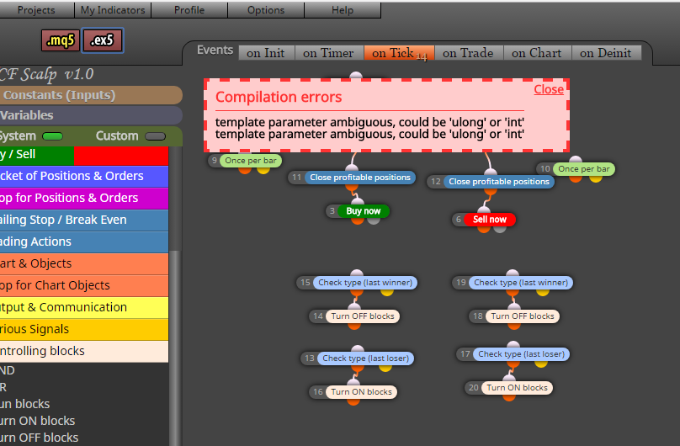Open the Loop for Positions & Orders category
The image size is (680, 446).
(x=83, y=198)
